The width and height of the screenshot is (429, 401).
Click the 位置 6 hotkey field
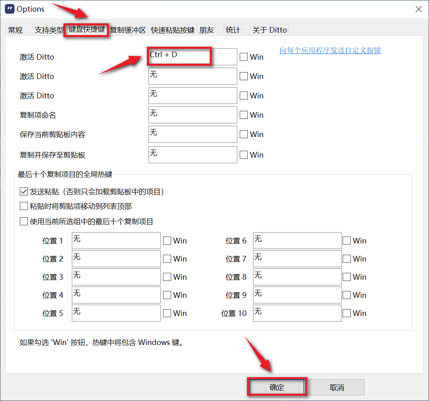pyautogui.click(x=297, y=241)
